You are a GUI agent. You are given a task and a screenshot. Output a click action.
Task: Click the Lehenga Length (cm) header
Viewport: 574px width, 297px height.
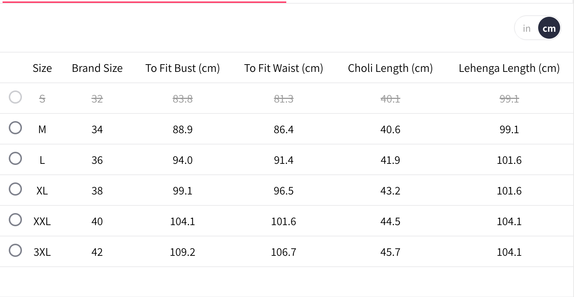pyautogui.click(x=509, y=68)
